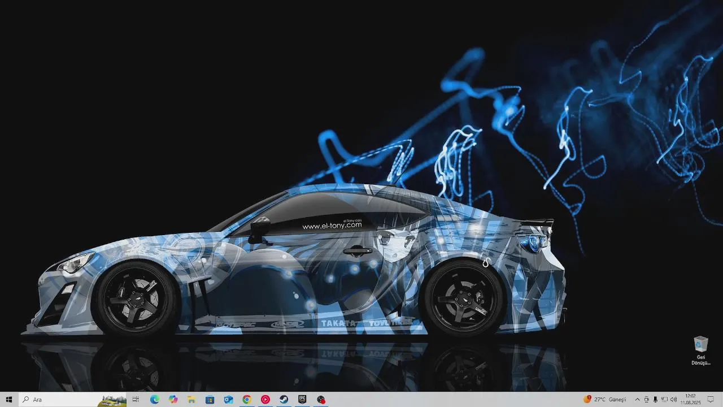The width and height of the screenshot is (723, 407).
Task: Click the microphone tray icon
Action: 655,400
